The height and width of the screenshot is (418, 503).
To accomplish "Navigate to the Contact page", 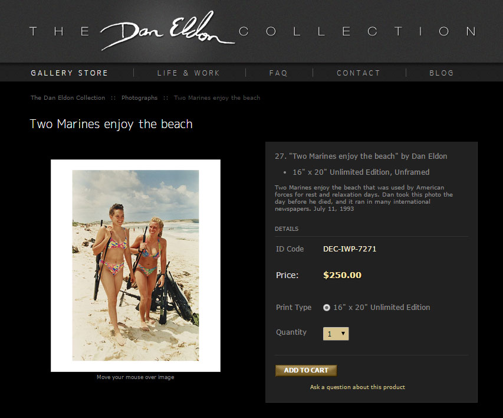I will [359, 73].
